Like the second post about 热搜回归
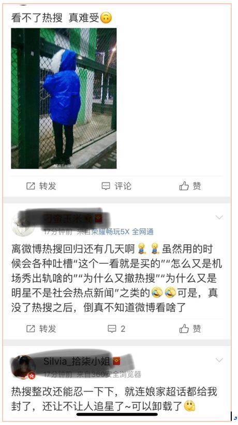Screen dimensions: 238x425 (x=190, y=329)
